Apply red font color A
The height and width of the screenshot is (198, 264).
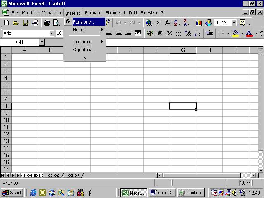249,33
